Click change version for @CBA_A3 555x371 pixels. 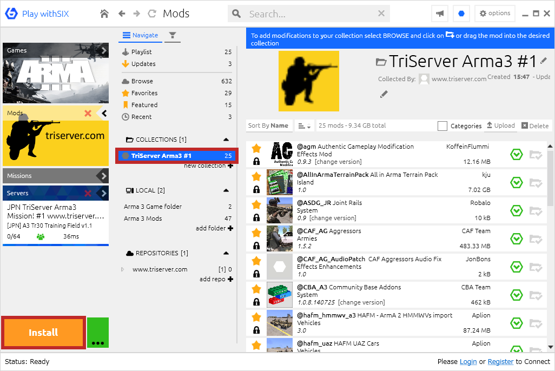click(361, 302)
